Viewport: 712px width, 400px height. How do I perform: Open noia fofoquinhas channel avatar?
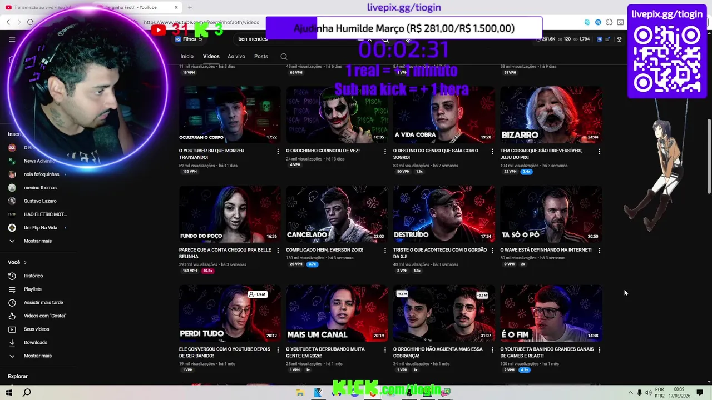click(12, 174)
